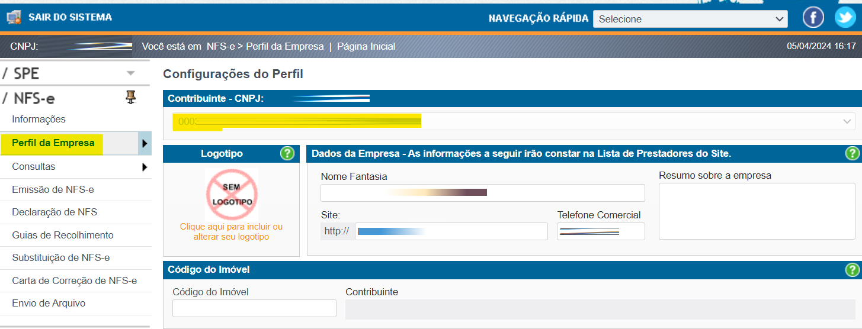Image resolution: width=862 pixels, height=329 pixels.
Task: Focus the Código do Imóvel input field
Action: tap(254, 308)
